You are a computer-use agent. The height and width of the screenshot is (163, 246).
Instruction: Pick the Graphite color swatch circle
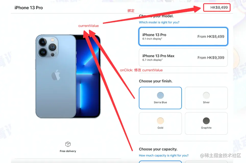[206, 121]
